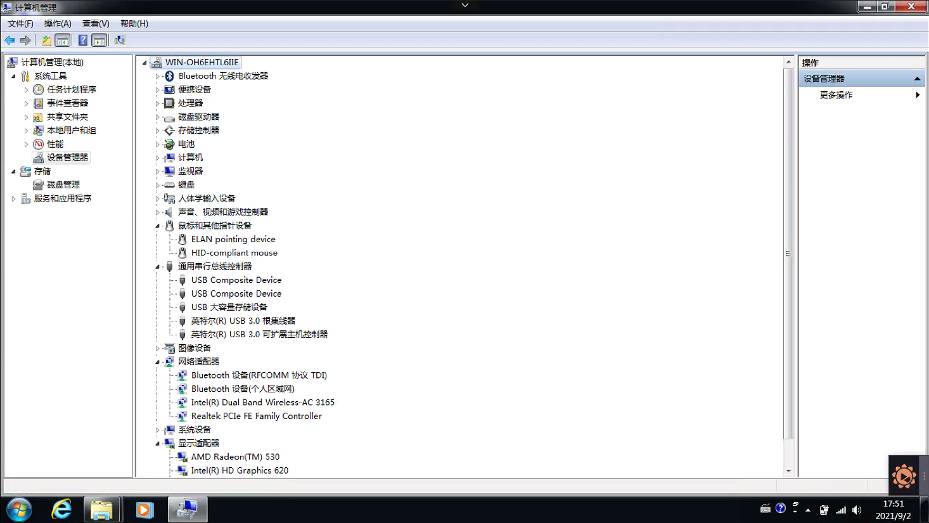
Task: Expand the 存储控制器 node
Action: tap(158, 131)
